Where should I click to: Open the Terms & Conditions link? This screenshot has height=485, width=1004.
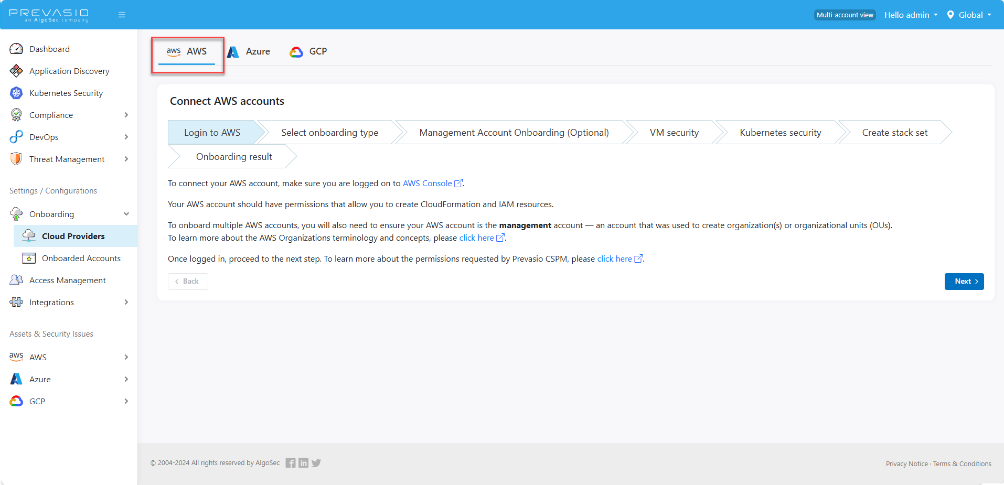pyautogui.click(x=962, y=464)
